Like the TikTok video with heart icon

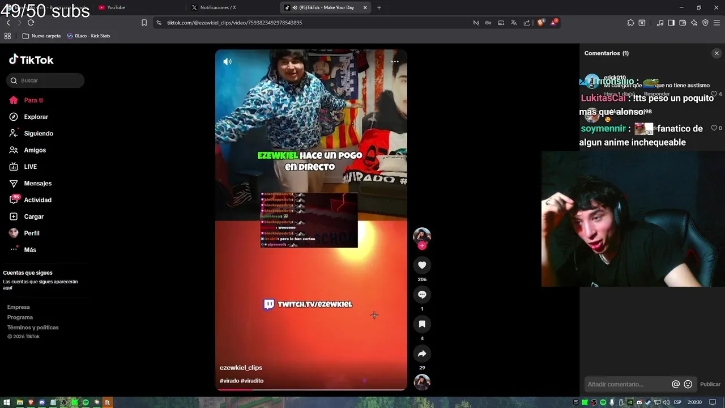click(422, 265)
